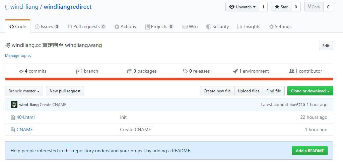This screenshot has width=343, height=163.
Task: Open the Unwatch notifications dropdown
Action: click(243, 7)
